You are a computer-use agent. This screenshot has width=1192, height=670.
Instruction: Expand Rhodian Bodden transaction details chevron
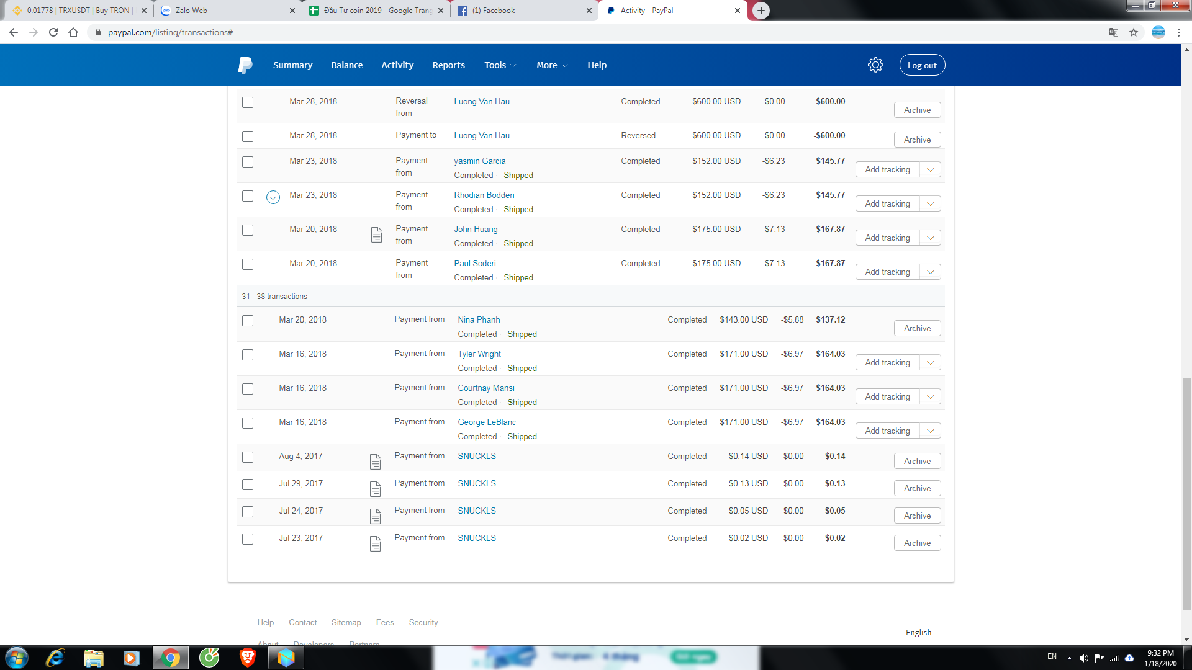click(x=273, y=197)
